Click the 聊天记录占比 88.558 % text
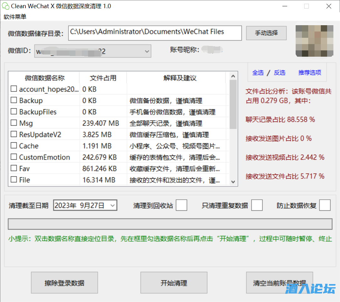This screenshot has height=302, width=340. coord(280,119)
